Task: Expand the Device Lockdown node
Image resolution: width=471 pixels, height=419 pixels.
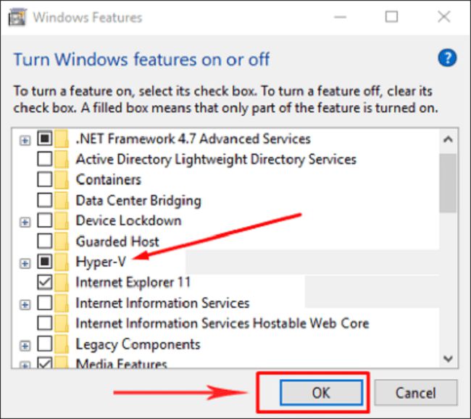Action: (x=25, y=223)
